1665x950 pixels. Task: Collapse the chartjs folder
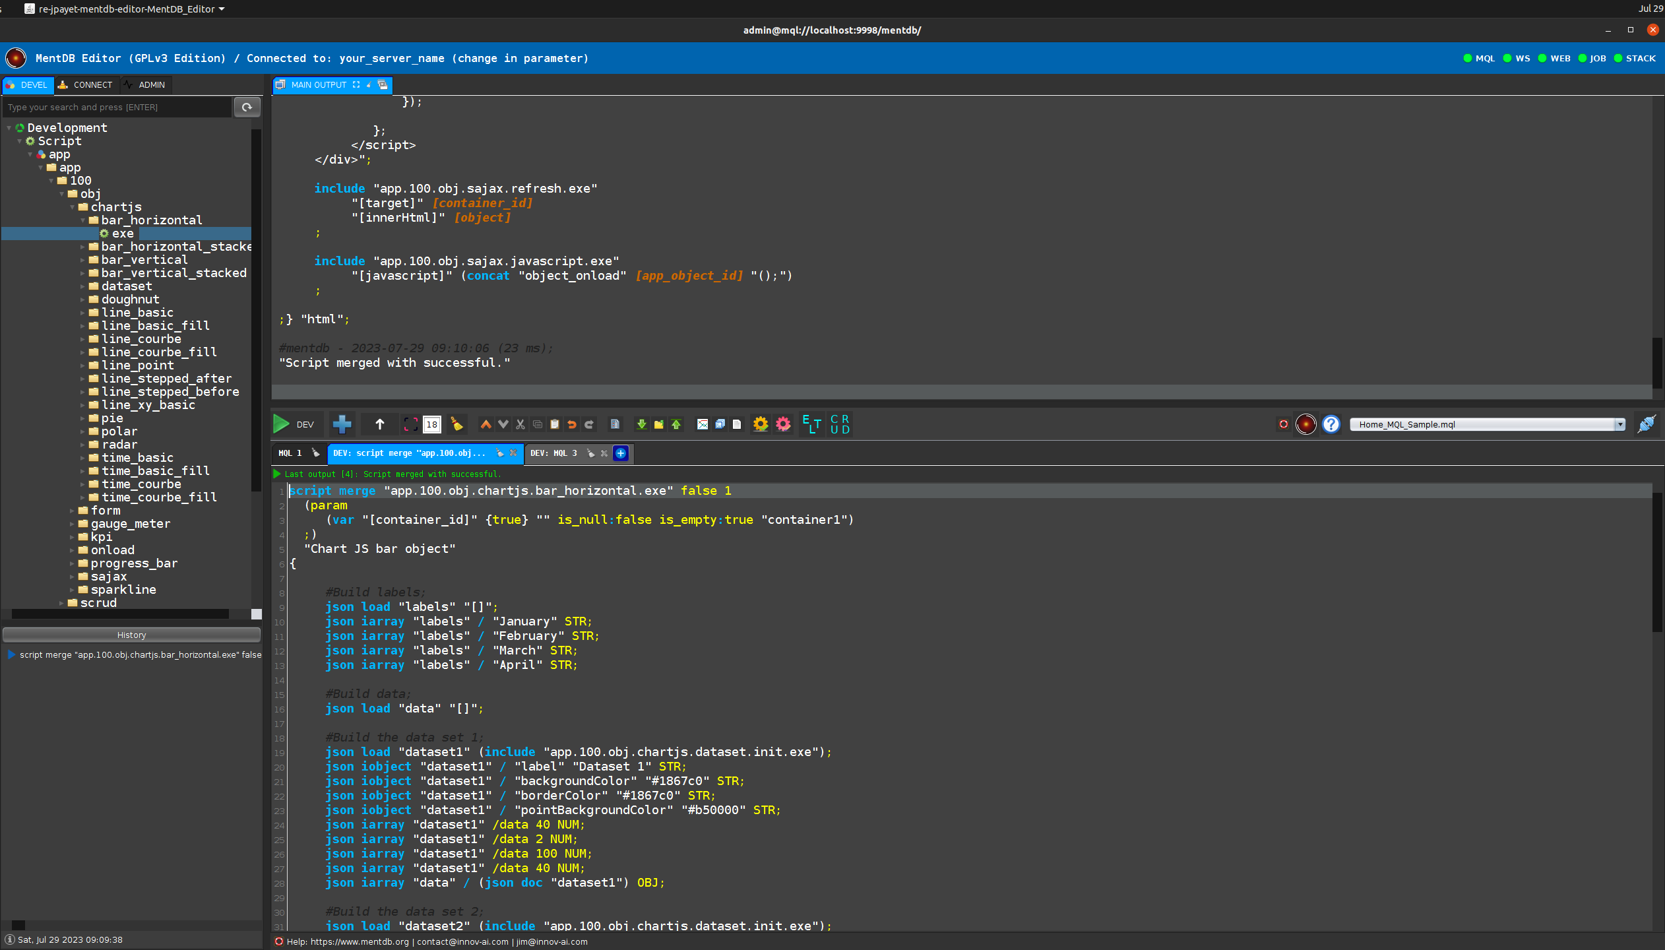click(72, 207)
